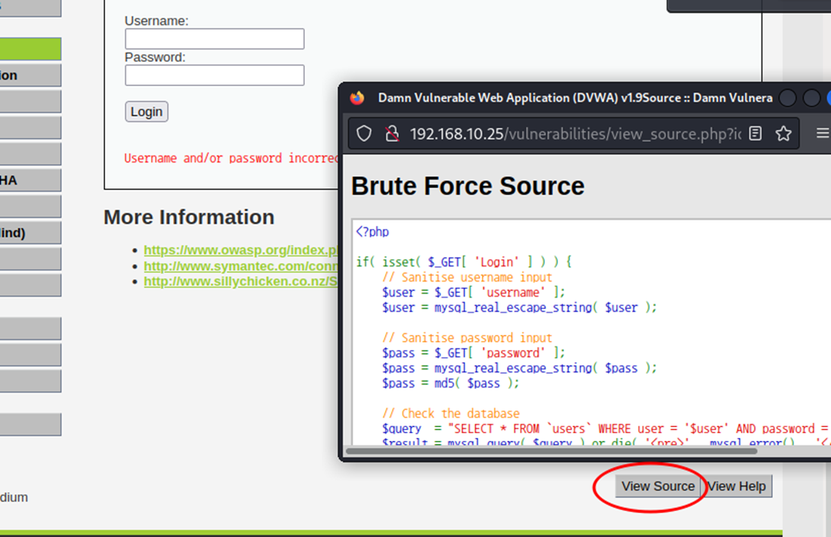Click the Username input field
This screenshot has height=537, width=831.
[x=215, y=39]
